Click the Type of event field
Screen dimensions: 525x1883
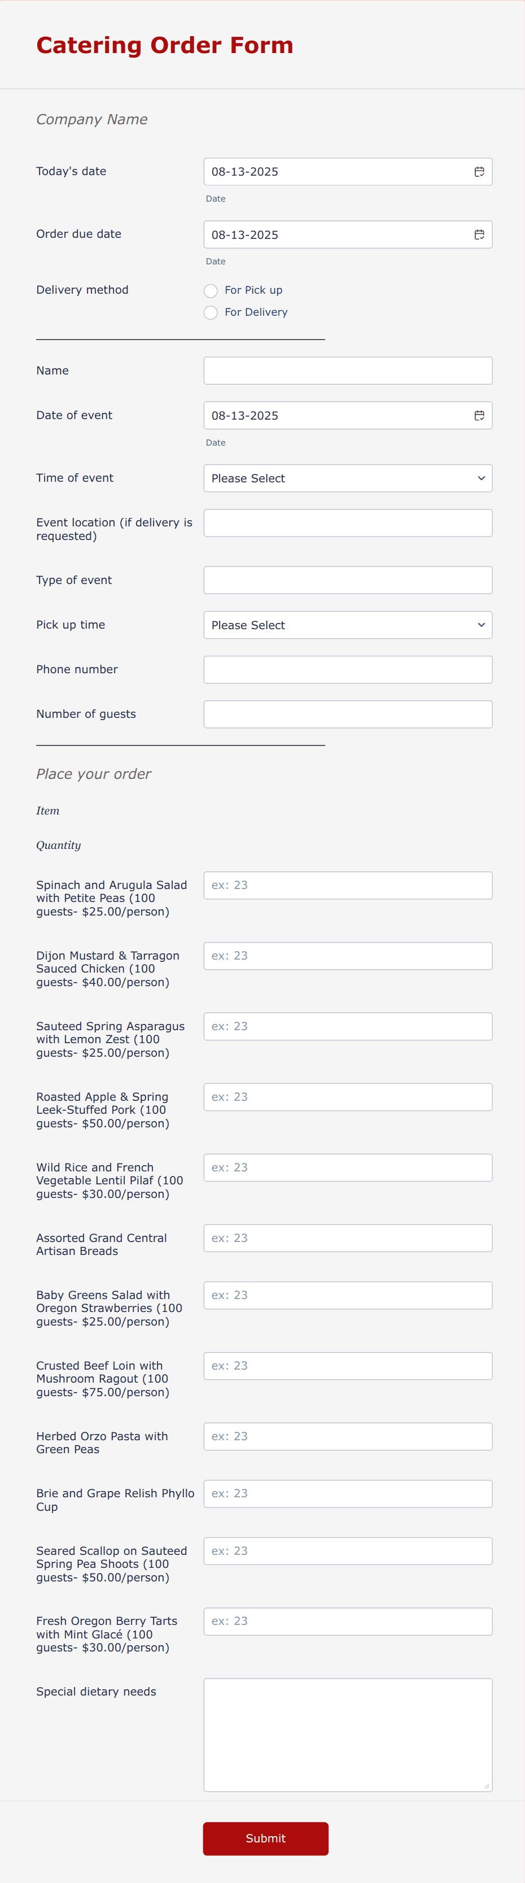tap(348, 579)
